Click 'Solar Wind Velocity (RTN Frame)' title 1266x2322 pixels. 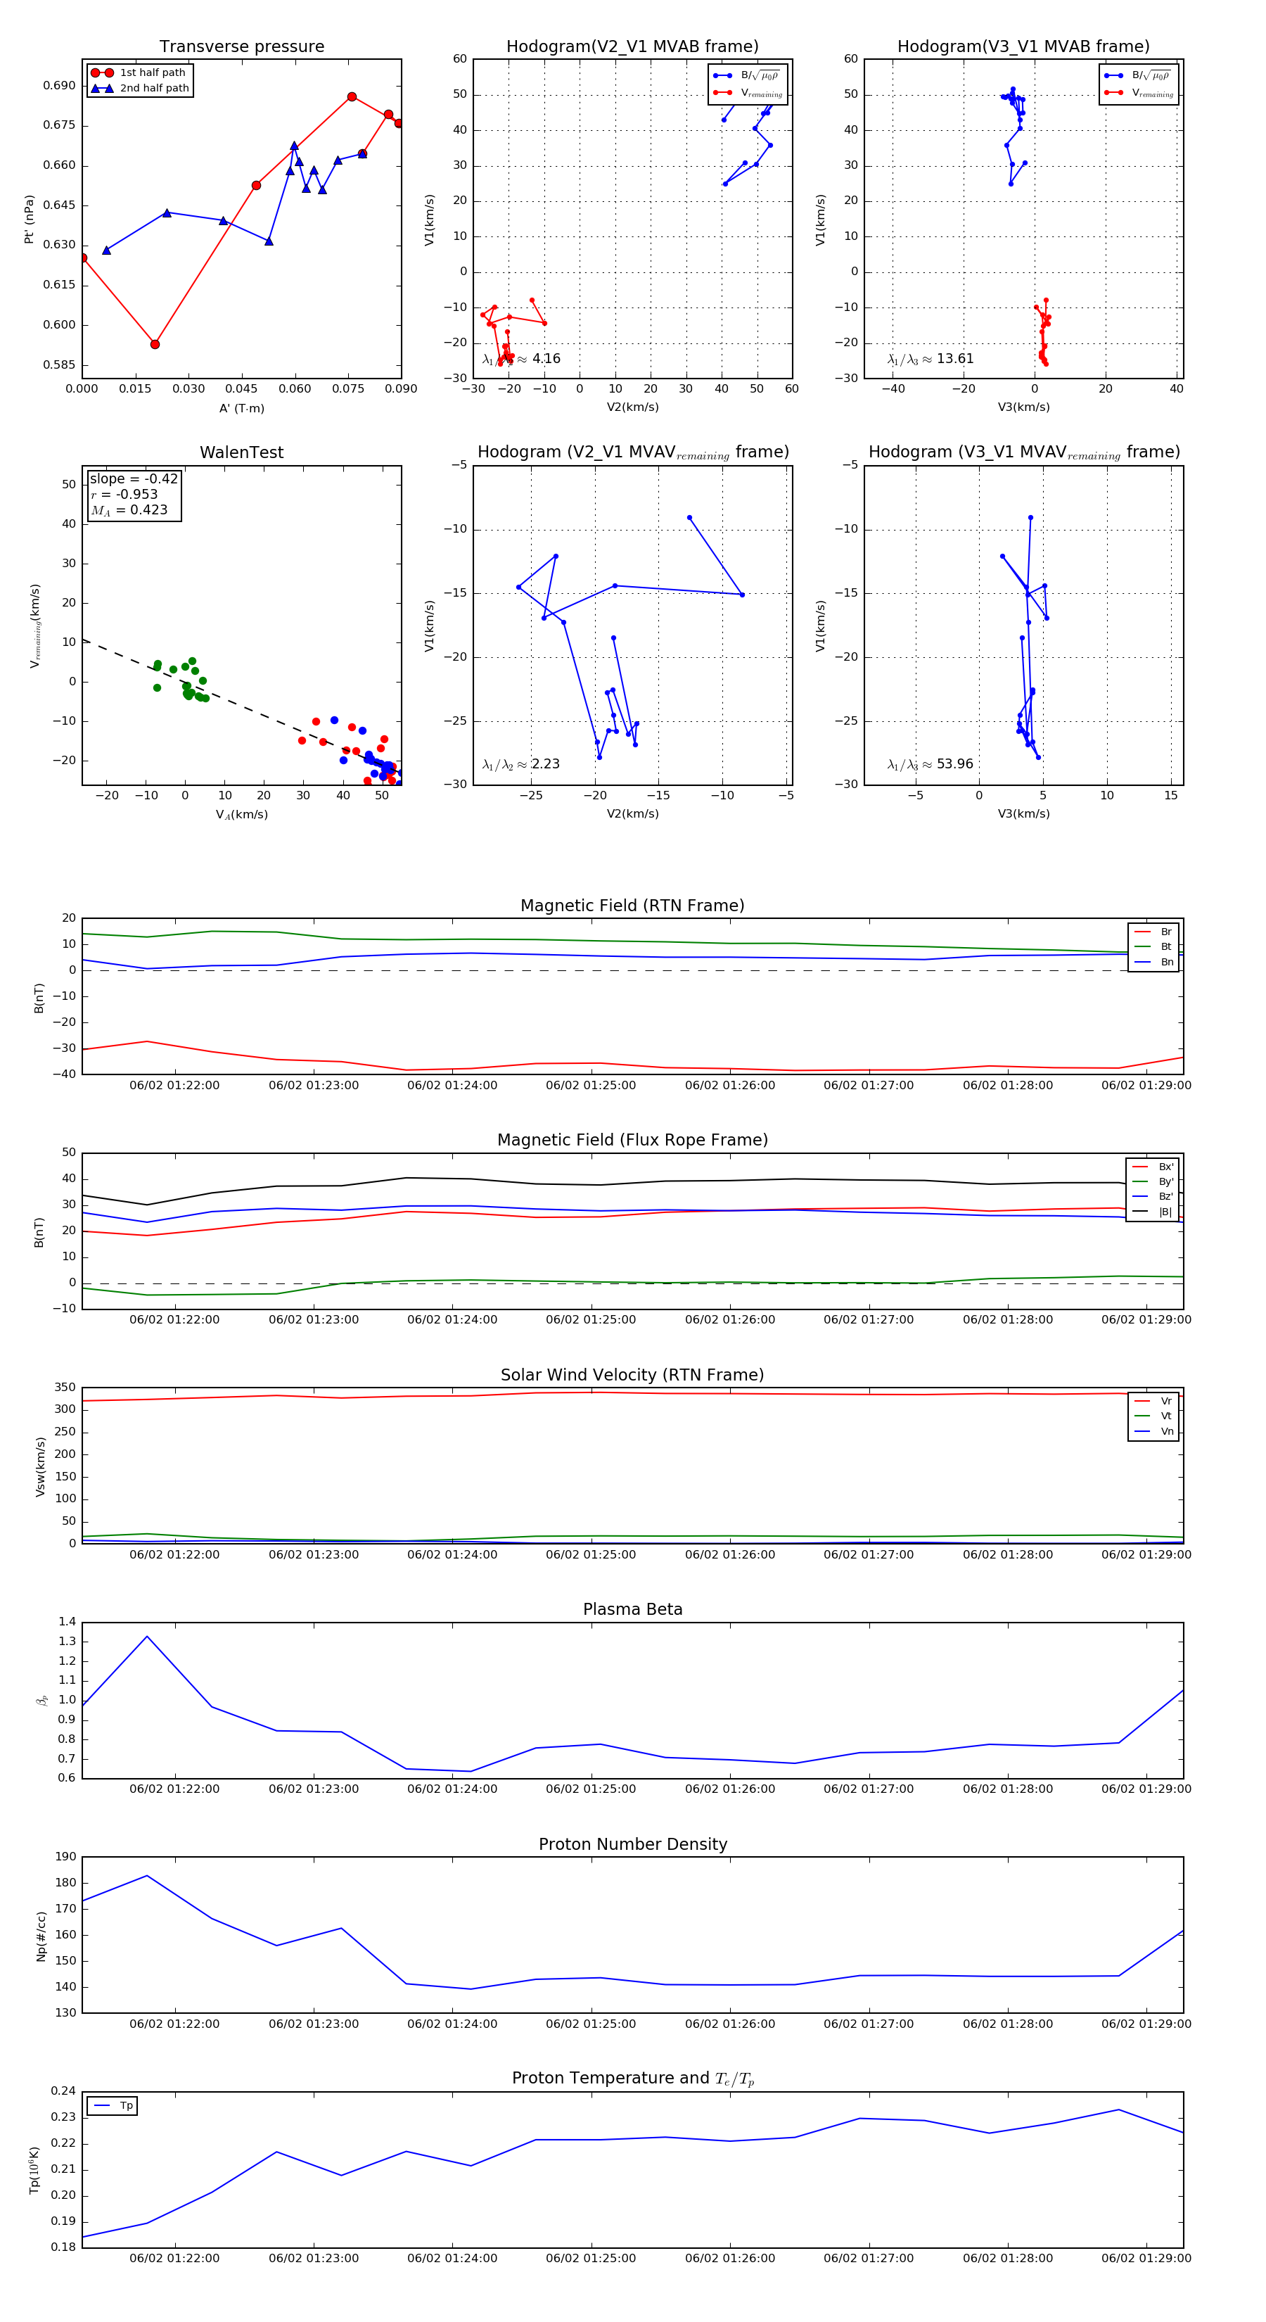click(x=632, y=1375)
